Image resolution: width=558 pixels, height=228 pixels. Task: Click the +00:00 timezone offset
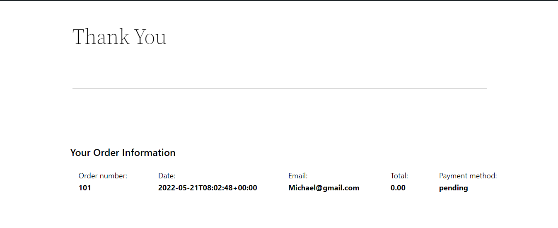pos(246,188)
